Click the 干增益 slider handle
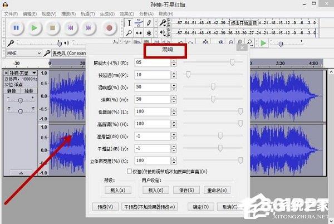 pos(220,148)
